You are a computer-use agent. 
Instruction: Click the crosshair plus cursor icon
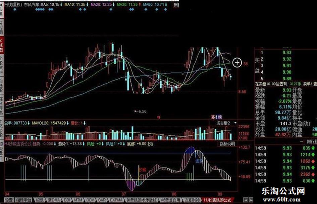point(237,63)
